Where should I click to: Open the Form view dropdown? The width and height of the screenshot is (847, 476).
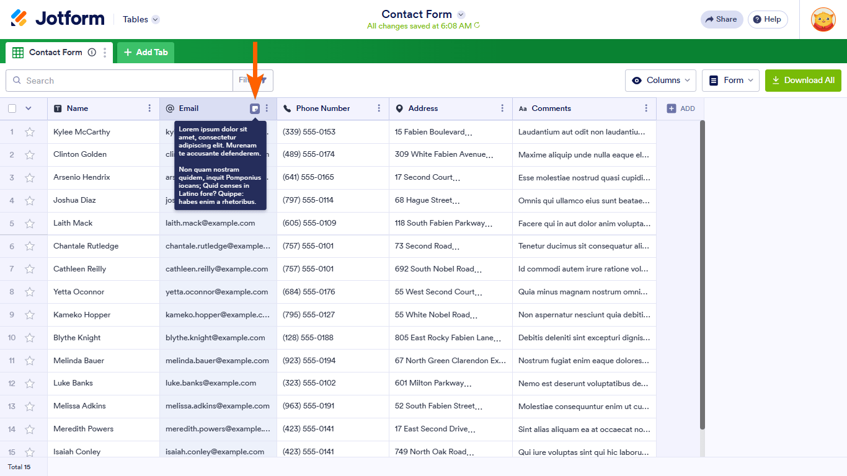point(730,81)
